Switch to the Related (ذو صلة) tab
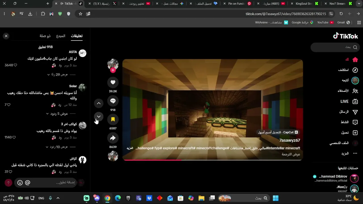Image resolution: width=363 pixels, height=204 pixels. tap(45, 36)
